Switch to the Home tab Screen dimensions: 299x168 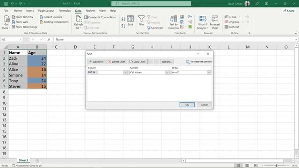coord(18,11)
